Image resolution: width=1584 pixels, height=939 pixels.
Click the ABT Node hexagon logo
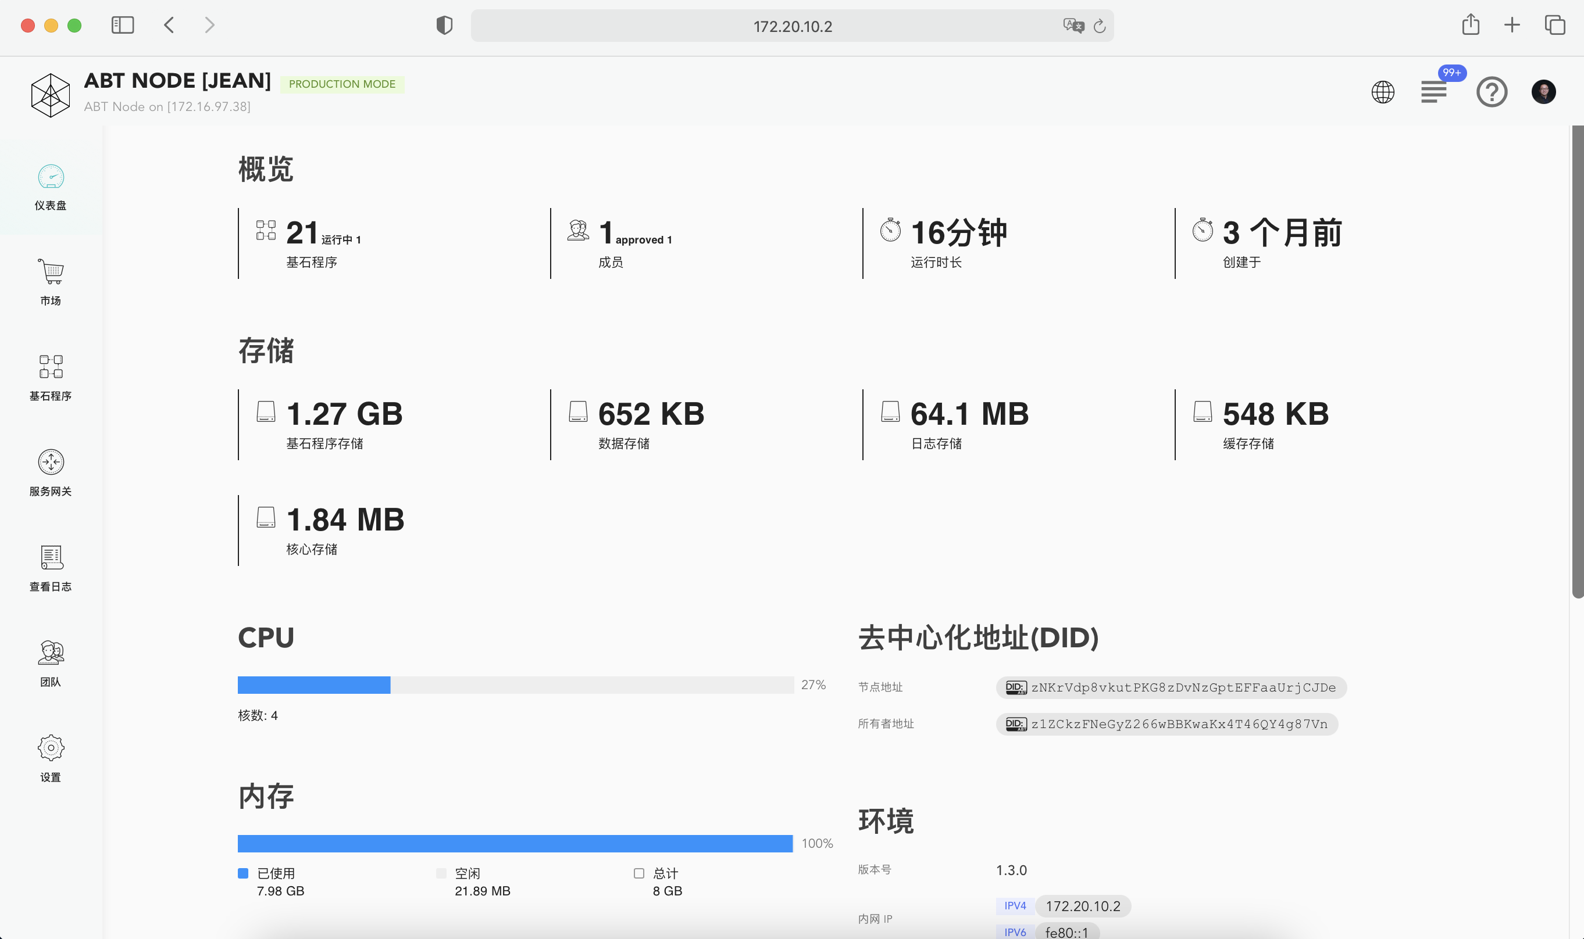pyautogui.click(x=51, y=95)
